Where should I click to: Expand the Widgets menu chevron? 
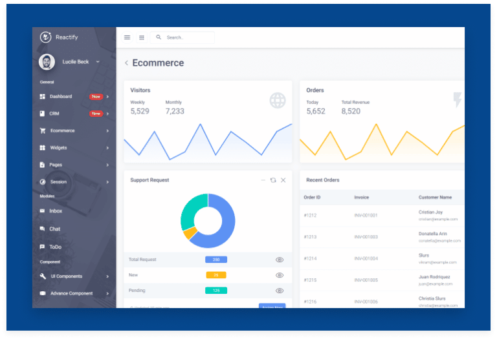point(108,148)
